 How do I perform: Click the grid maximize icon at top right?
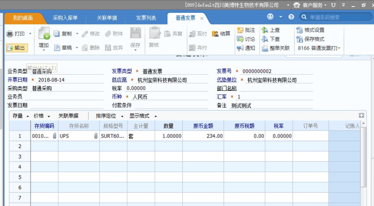click(x=362, y=116)
